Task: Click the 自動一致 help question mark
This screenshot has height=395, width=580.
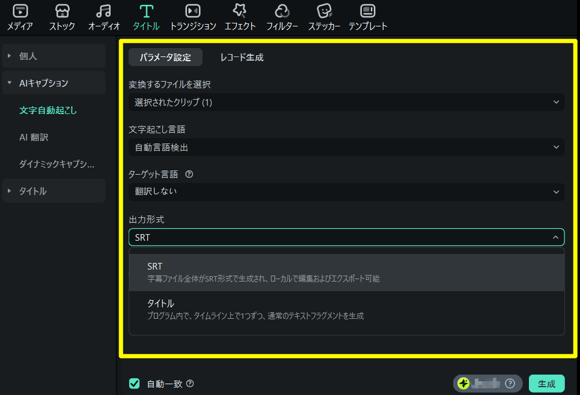Action: [190, 383]
